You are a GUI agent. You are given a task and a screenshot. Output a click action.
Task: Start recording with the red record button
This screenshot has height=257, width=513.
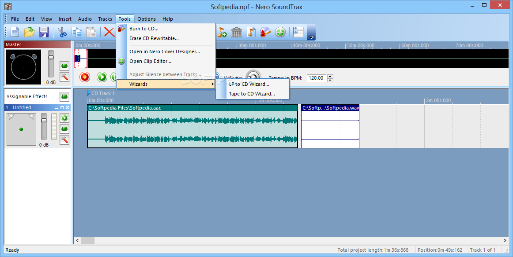click(85, 77)
